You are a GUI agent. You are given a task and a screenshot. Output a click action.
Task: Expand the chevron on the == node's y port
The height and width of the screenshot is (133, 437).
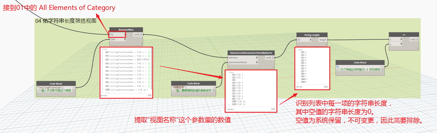tap(401, 44)
